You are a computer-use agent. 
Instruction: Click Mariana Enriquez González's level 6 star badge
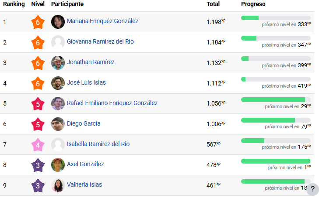point(38,22)
